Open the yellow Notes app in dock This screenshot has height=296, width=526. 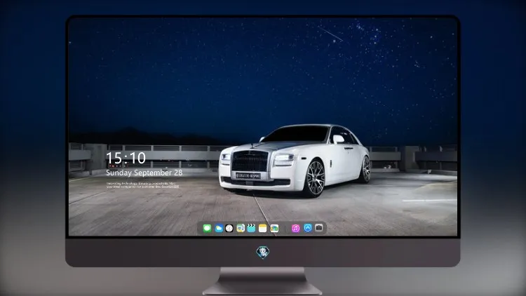coord(263,229)
